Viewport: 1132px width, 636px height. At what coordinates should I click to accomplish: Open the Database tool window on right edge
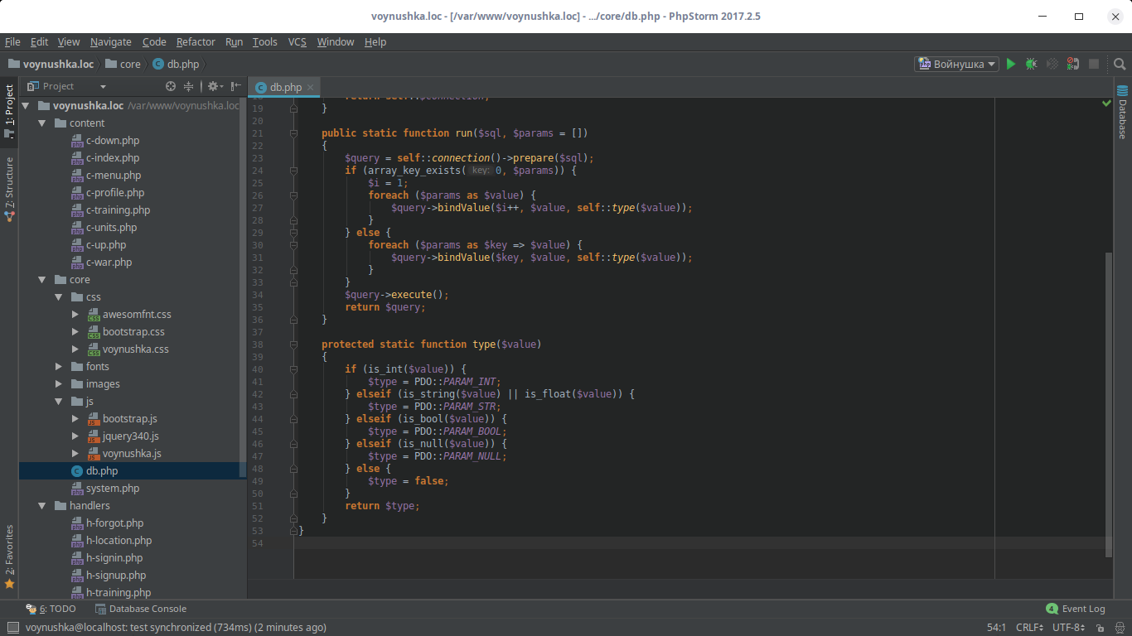pos(1123,111)
